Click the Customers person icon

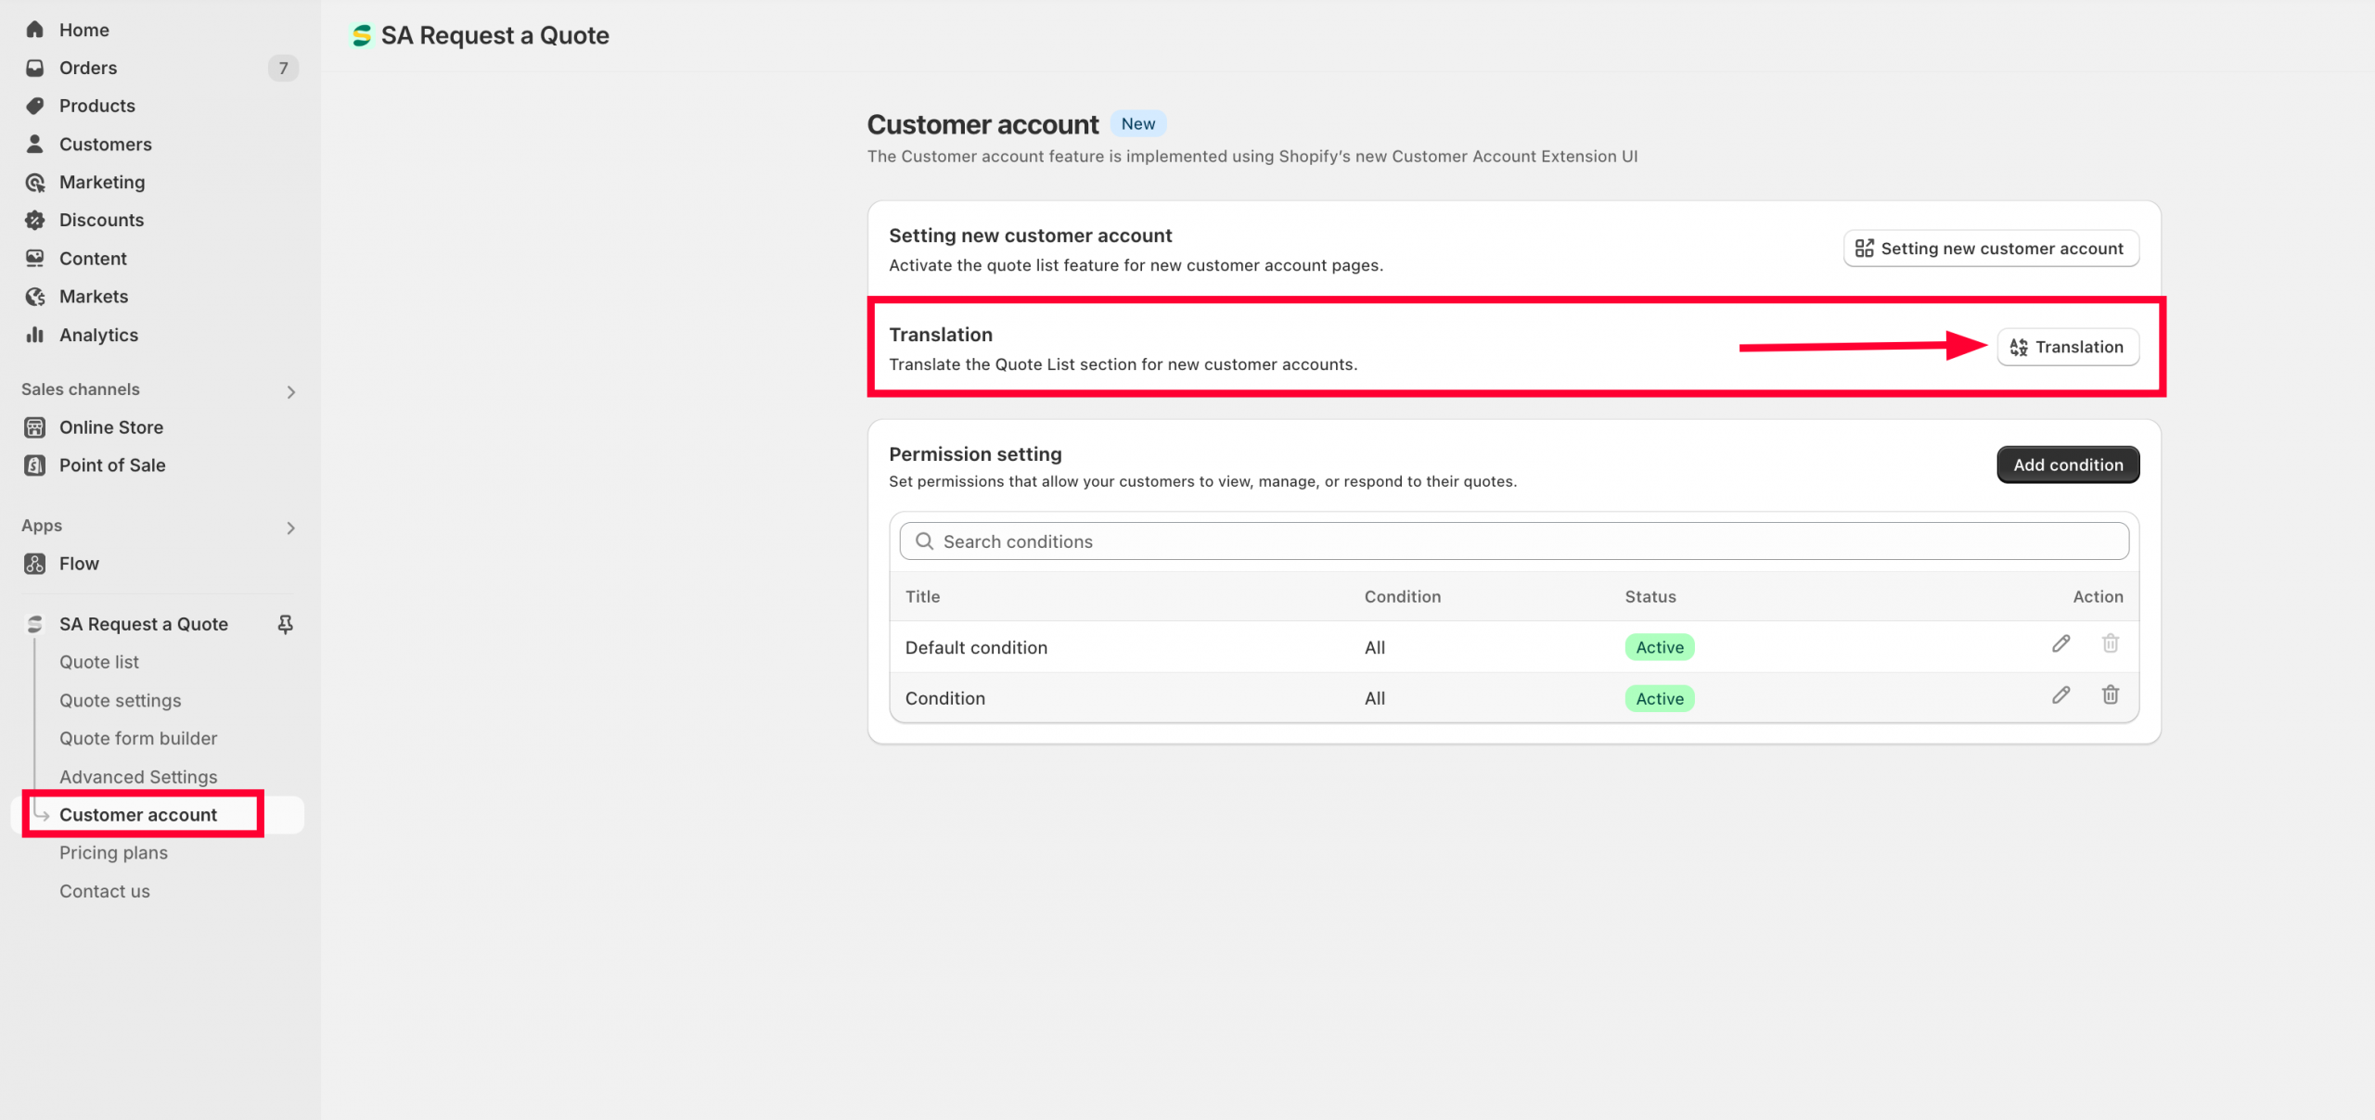(35, 144)
